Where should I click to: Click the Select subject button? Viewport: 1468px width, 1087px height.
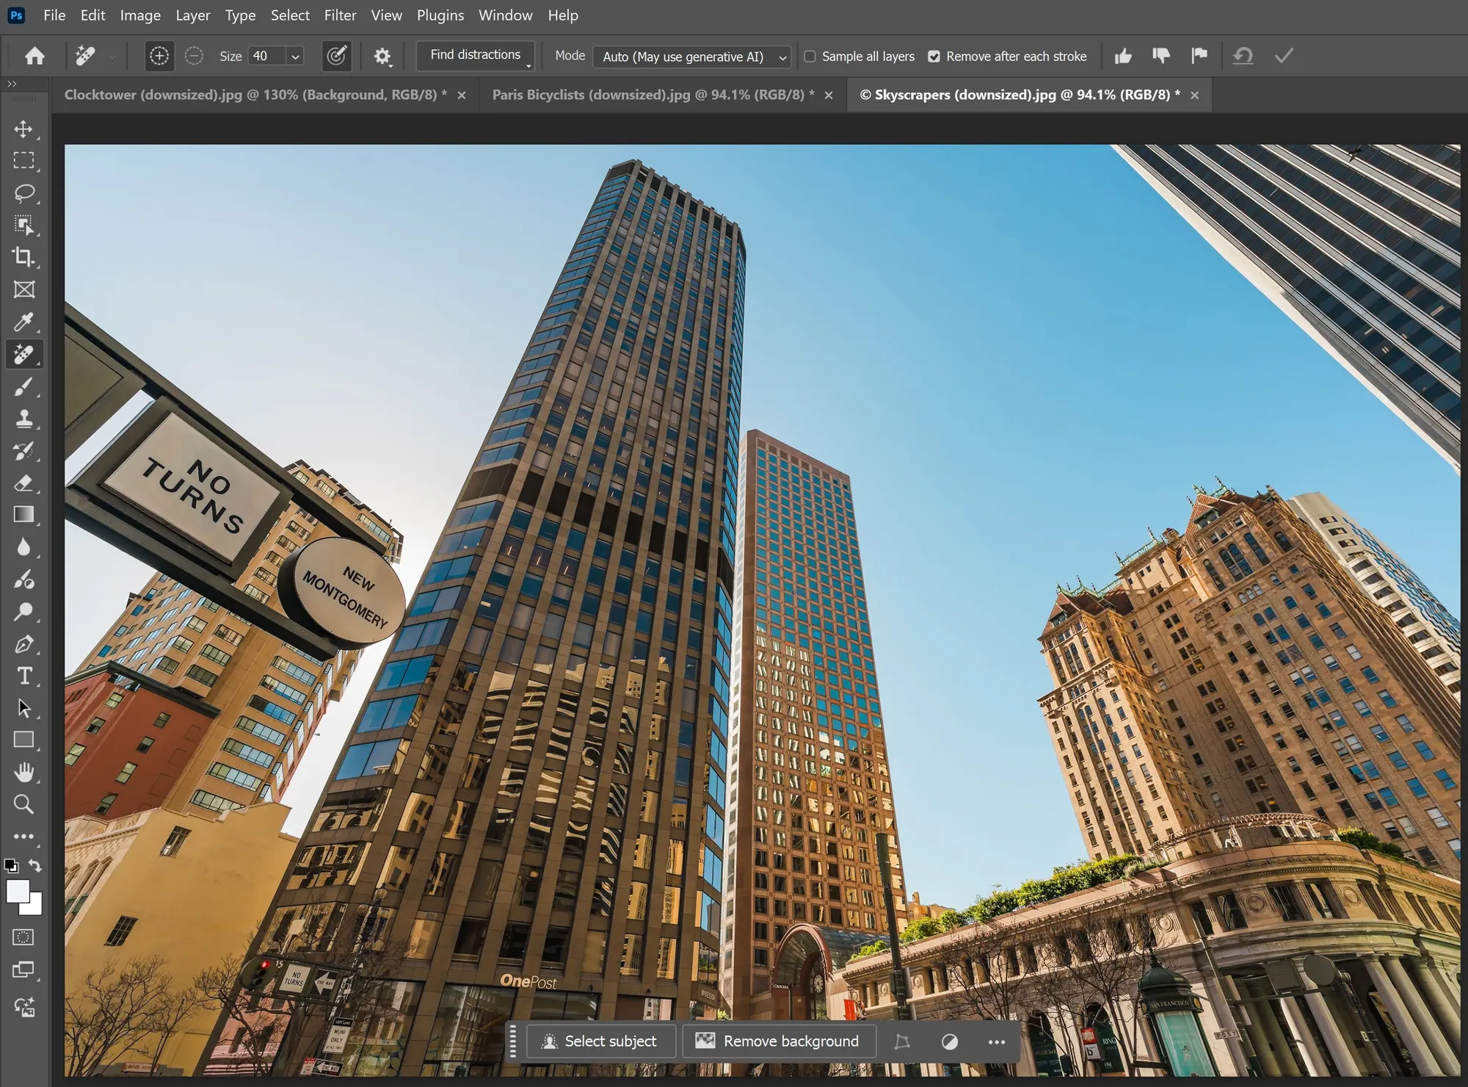(600, 1041)
